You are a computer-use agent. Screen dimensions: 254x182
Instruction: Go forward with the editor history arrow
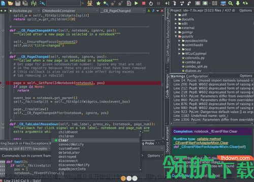(5, 11)
